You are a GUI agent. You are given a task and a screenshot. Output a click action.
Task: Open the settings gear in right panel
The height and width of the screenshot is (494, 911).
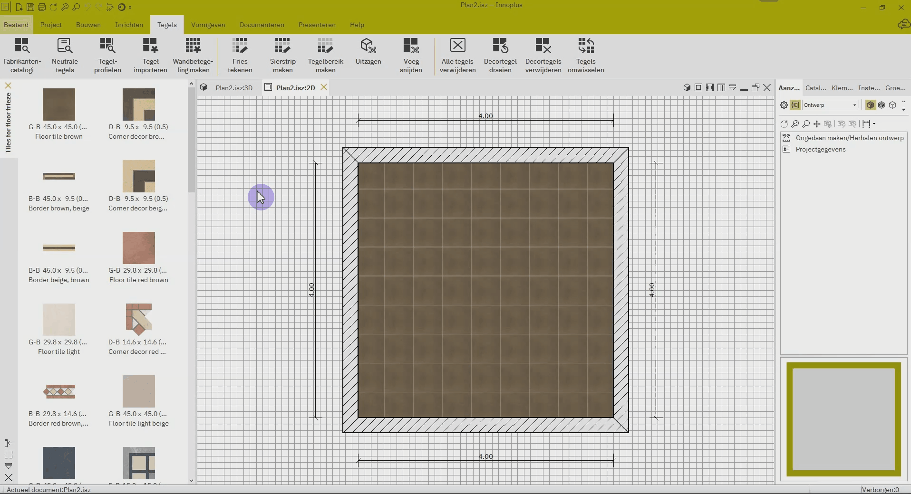tap(784, 105)
